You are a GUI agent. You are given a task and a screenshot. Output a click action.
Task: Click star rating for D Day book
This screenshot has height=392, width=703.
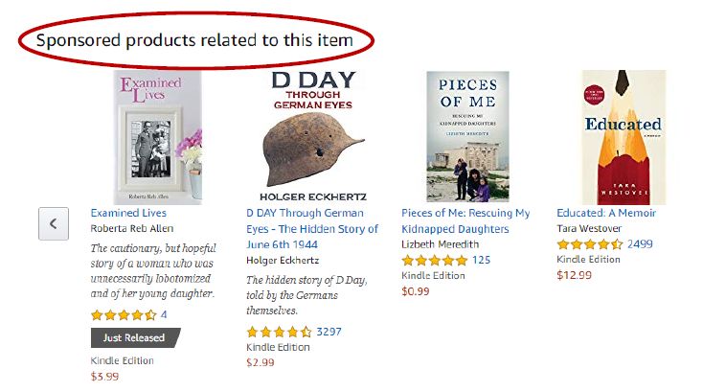click(279, 332)
